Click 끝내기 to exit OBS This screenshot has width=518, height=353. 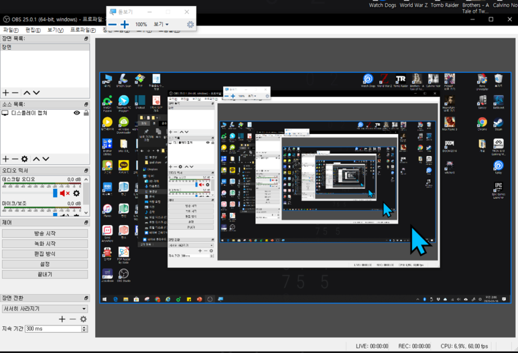pyautogui.click(x=45, y=275)
